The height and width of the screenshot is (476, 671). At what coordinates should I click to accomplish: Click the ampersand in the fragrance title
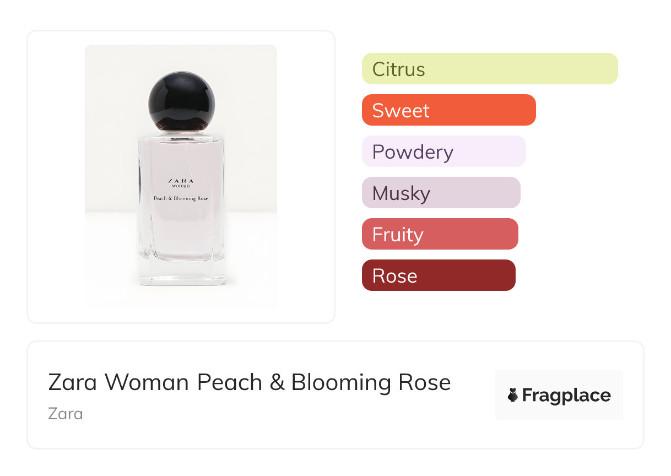[277, 382]
